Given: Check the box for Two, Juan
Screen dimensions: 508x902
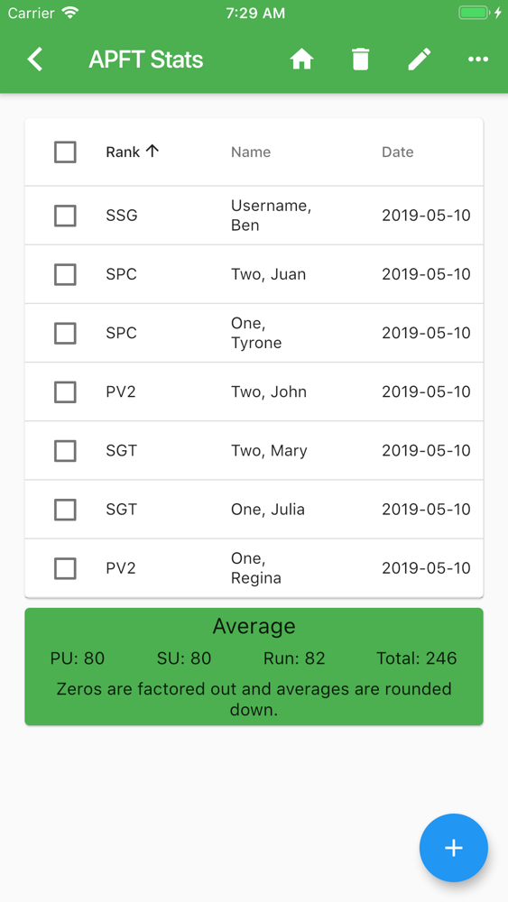Looking at the screenshot, I should coord(65,274).
